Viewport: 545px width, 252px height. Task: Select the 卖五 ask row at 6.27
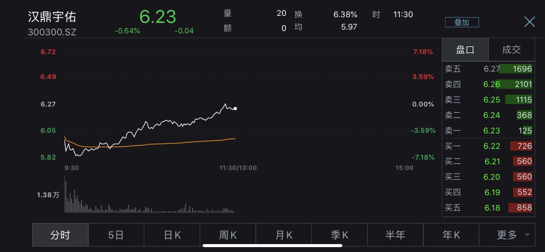488,69
